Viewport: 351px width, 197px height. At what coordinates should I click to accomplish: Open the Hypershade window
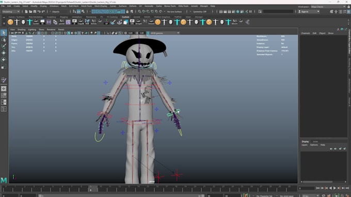(x=238, y=11)
